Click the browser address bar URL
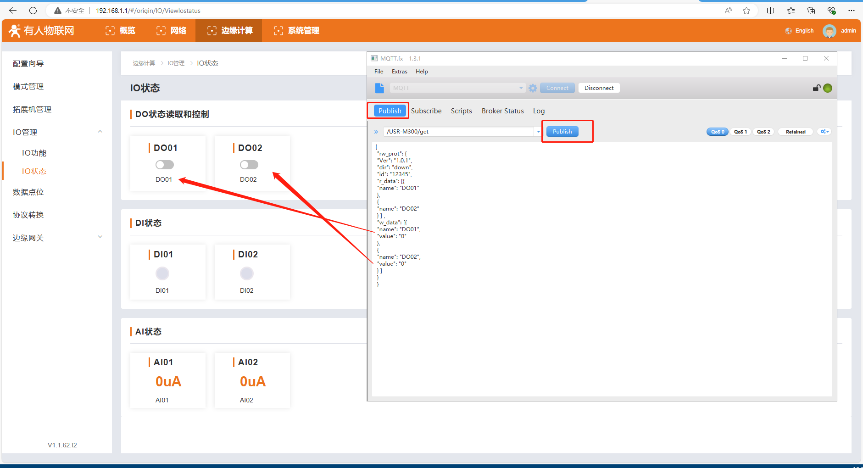 [x=148, y=11]
